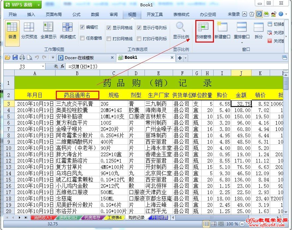292x230 pixels.
Task: Go to the last sheet tab arrow
Action: (x=26, y=217)
